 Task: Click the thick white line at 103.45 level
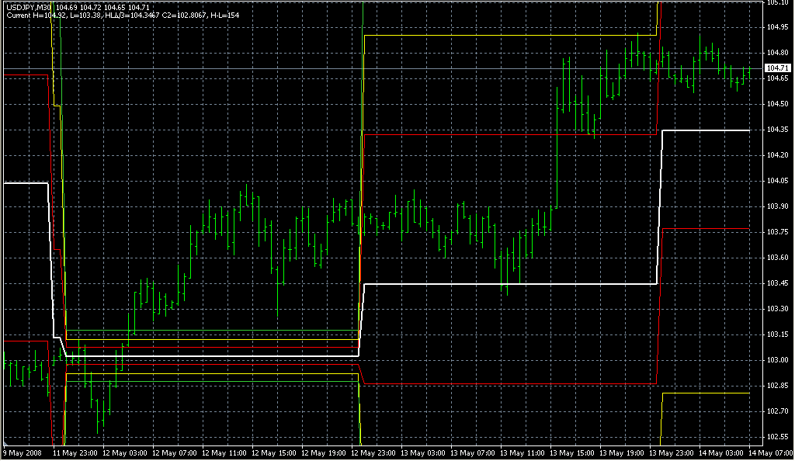(505, 284)
